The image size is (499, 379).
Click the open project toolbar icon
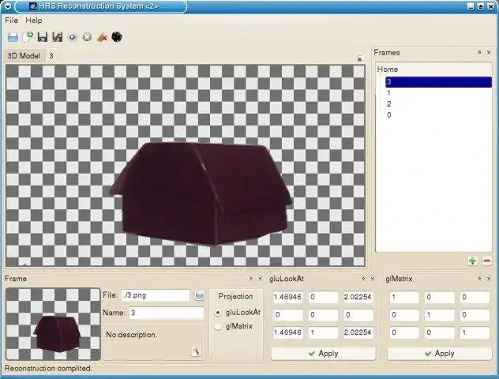13,36
